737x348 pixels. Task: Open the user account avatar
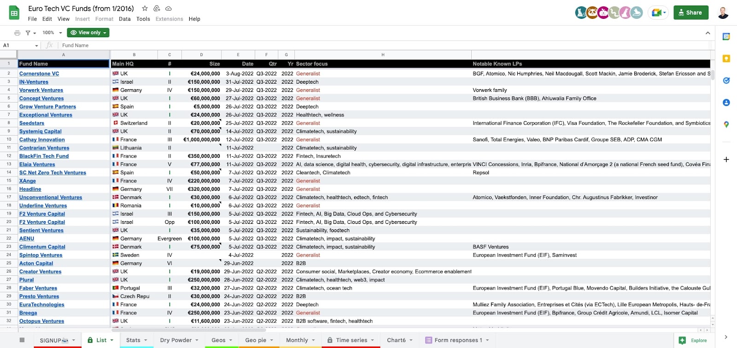[x=723, y=13]
